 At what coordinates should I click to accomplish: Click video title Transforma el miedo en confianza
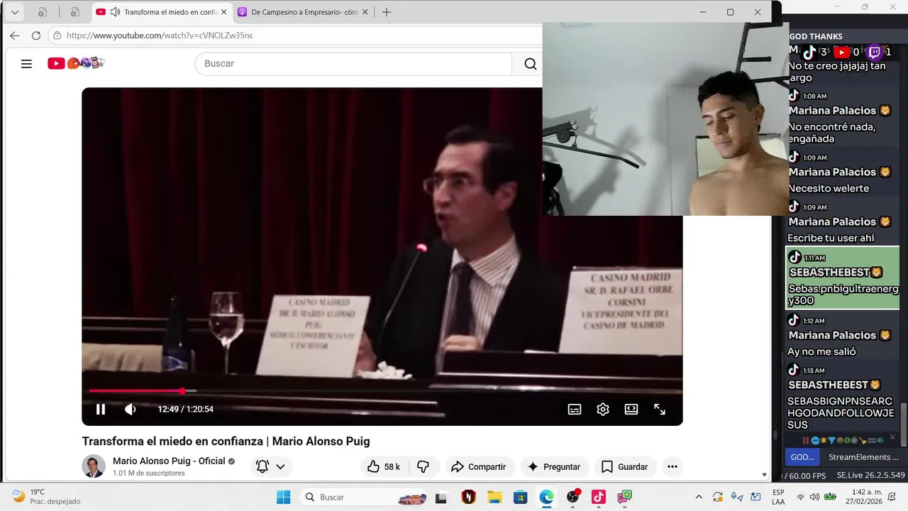(x=226, y=441)
